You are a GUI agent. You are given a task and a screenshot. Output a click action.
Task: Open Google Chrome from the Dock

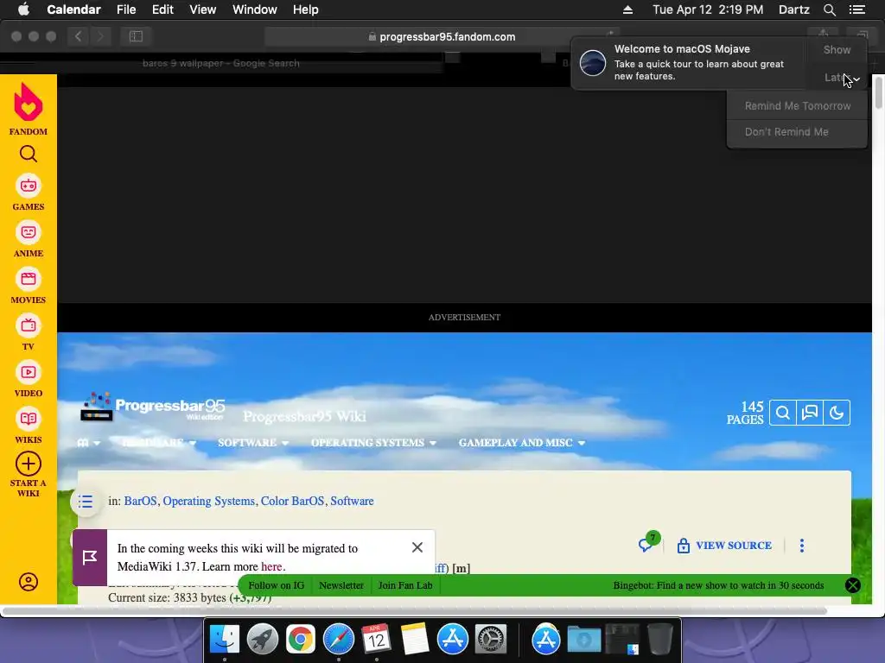[x=300, y=639]
